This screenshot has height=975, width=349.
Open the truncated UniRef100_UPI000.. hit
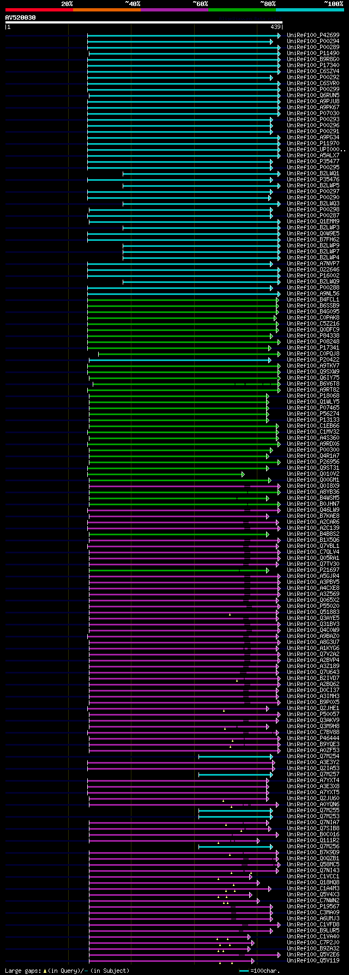pyautogui.click(x=316, y=150)
